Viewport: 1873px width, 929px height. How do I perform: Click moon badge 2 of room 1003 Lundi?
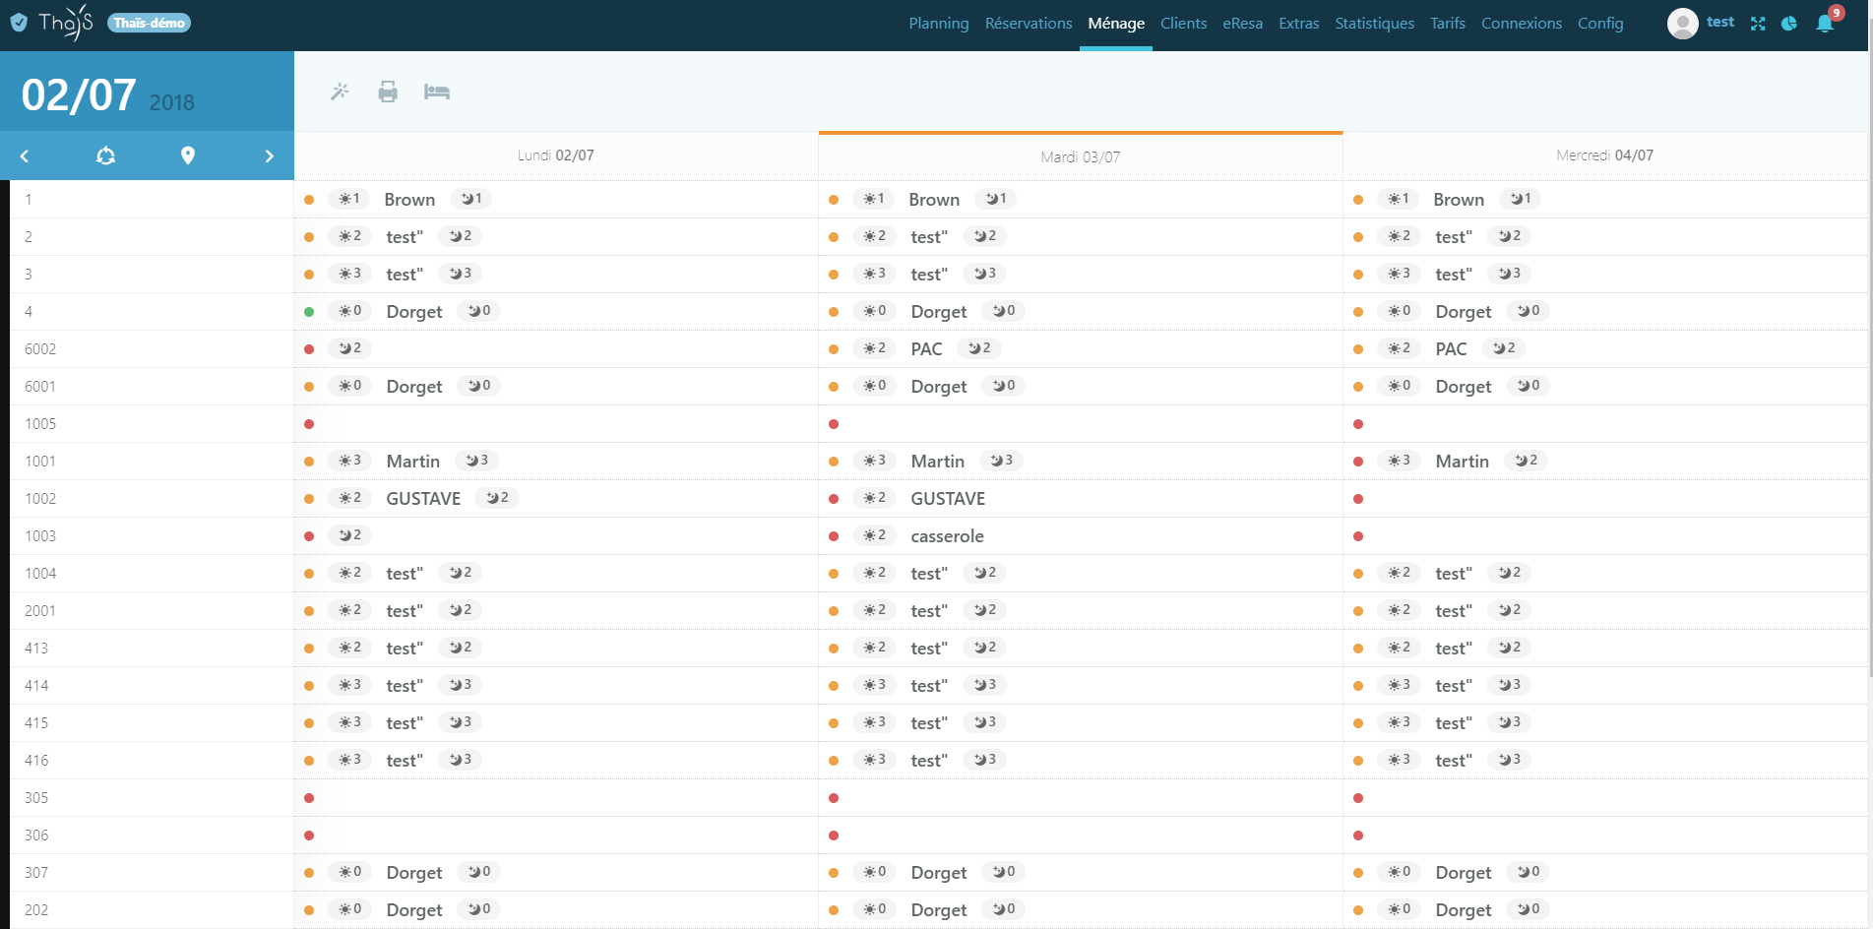(x=349, y=535)
